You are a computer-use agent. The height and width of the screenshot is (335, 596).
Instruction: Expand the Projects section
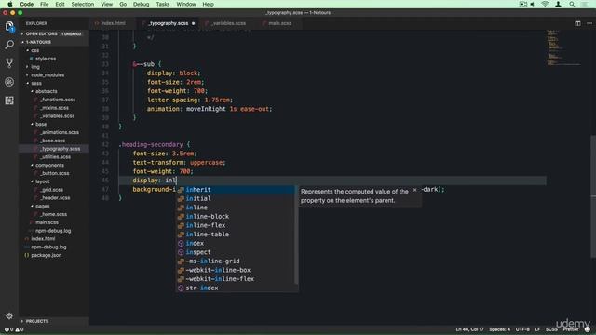click(x=54, y=321)
